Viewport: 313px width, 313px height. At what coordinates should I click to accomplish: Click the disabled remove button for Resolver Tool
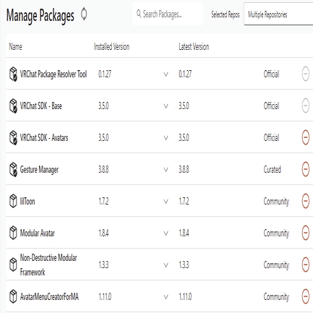[306, 74]
